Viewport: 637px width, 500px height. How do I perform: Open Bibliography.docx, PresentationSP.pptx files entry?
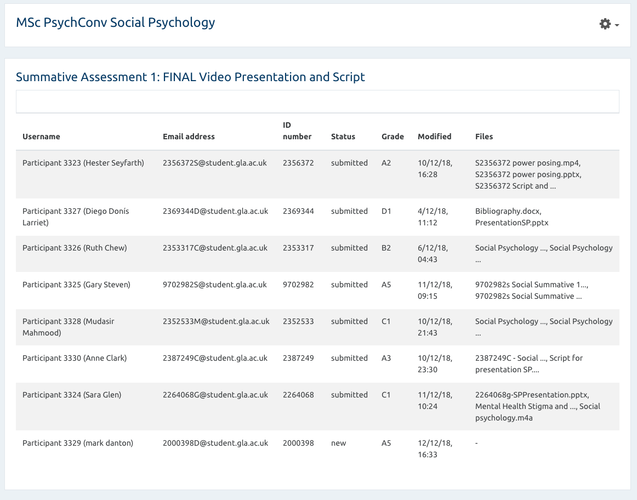512,217
